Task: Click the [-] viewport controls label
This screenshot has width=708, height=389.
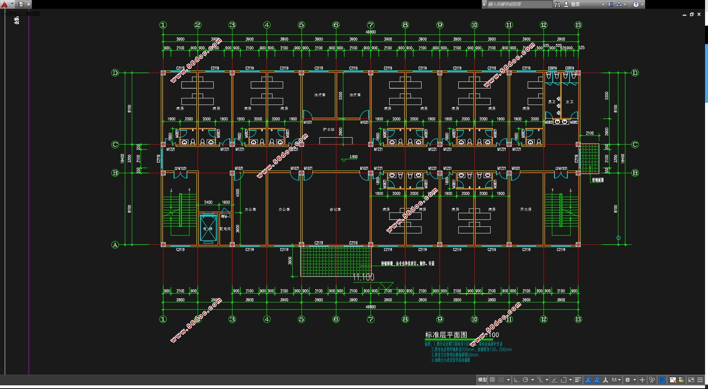Action: [4, 14]
